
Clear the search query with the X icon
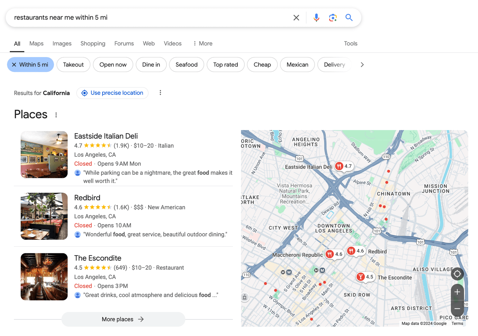[296, 18]
